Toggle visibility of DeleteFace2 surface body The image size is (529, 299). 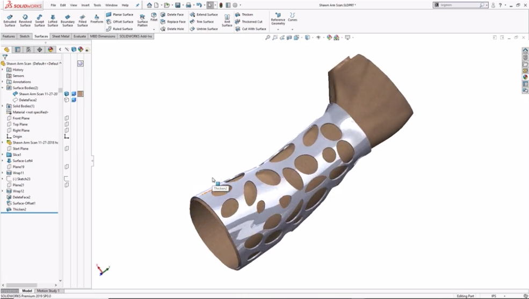[x=67, y=100]
